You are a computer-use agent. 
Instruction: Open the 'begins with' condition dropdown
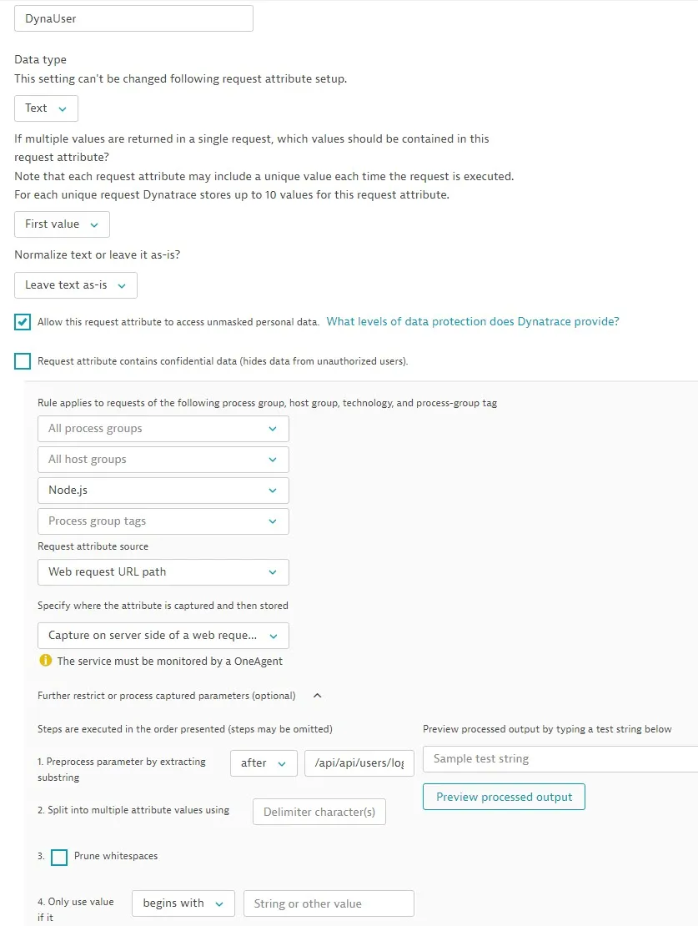point(183,903)
